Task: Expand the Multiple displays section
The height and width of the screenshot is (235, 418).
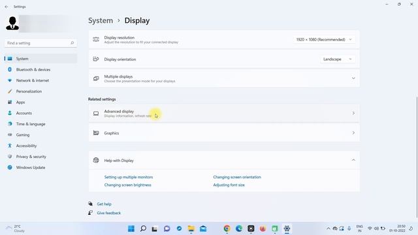Action: tap(224, 78)
